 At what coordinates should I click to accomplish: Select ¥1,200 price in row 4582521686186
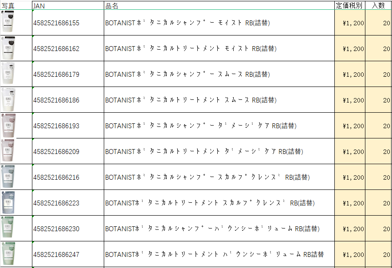point(350,100)
